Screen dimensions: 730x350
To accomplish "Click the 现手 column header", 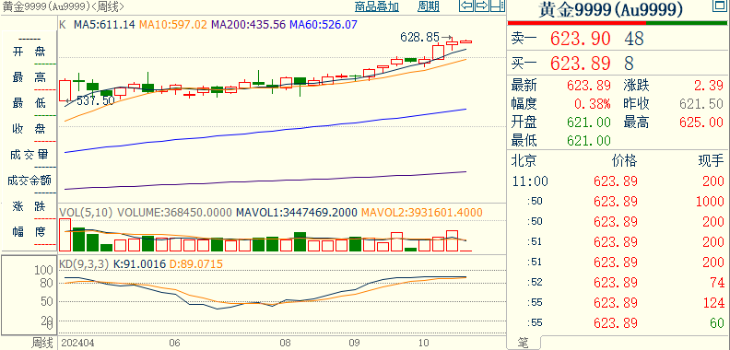I will (x=711, y=161).
